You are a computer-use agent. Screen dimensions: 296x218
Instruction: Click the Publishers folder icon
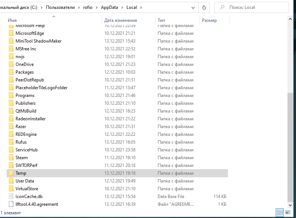[11, 103]
